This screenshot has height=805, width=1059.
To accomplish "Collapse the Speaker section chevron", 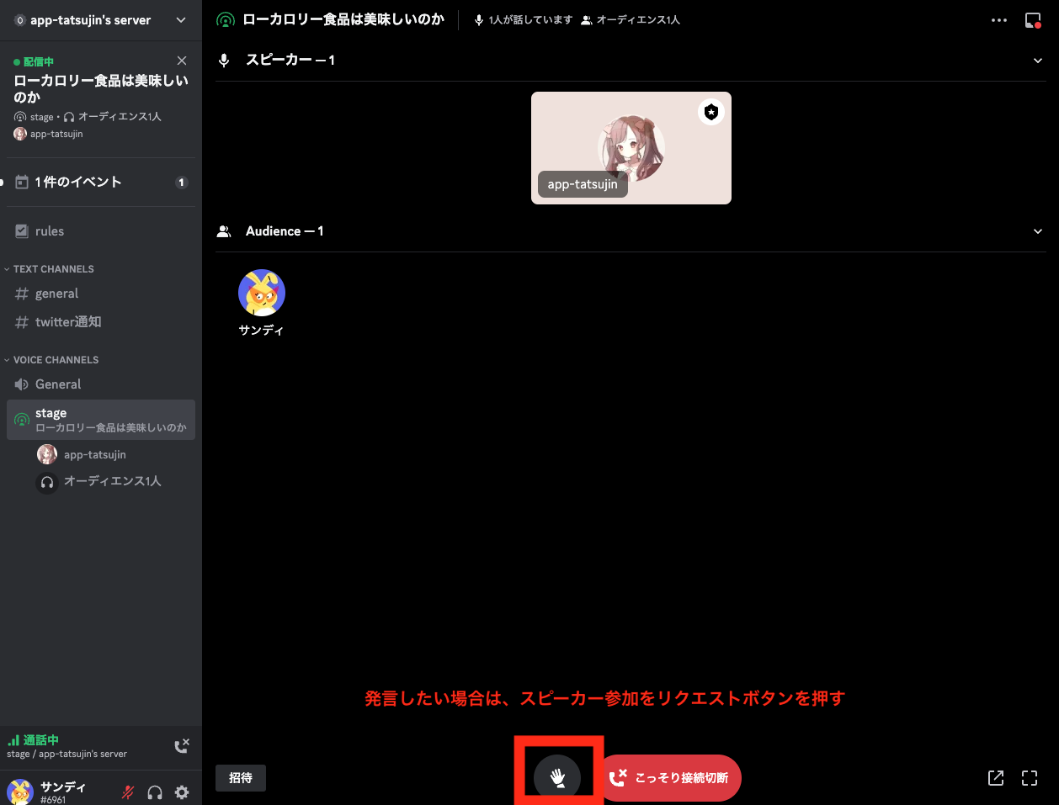I will point(1038,61).
